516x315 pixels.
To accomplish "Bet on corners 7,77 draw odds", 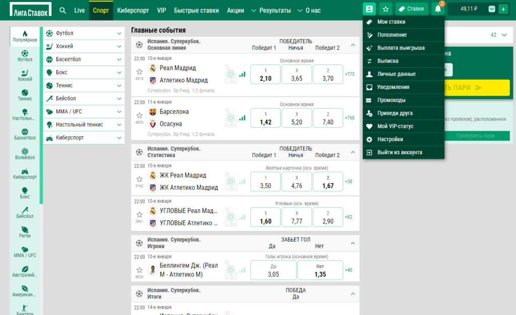I will coord(297,217).
